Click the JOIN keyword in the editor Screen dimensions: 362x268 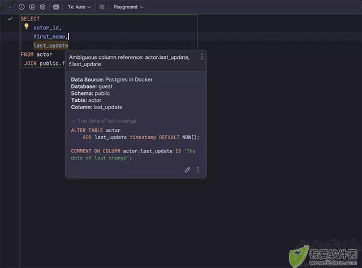click(x=30, y=63)
